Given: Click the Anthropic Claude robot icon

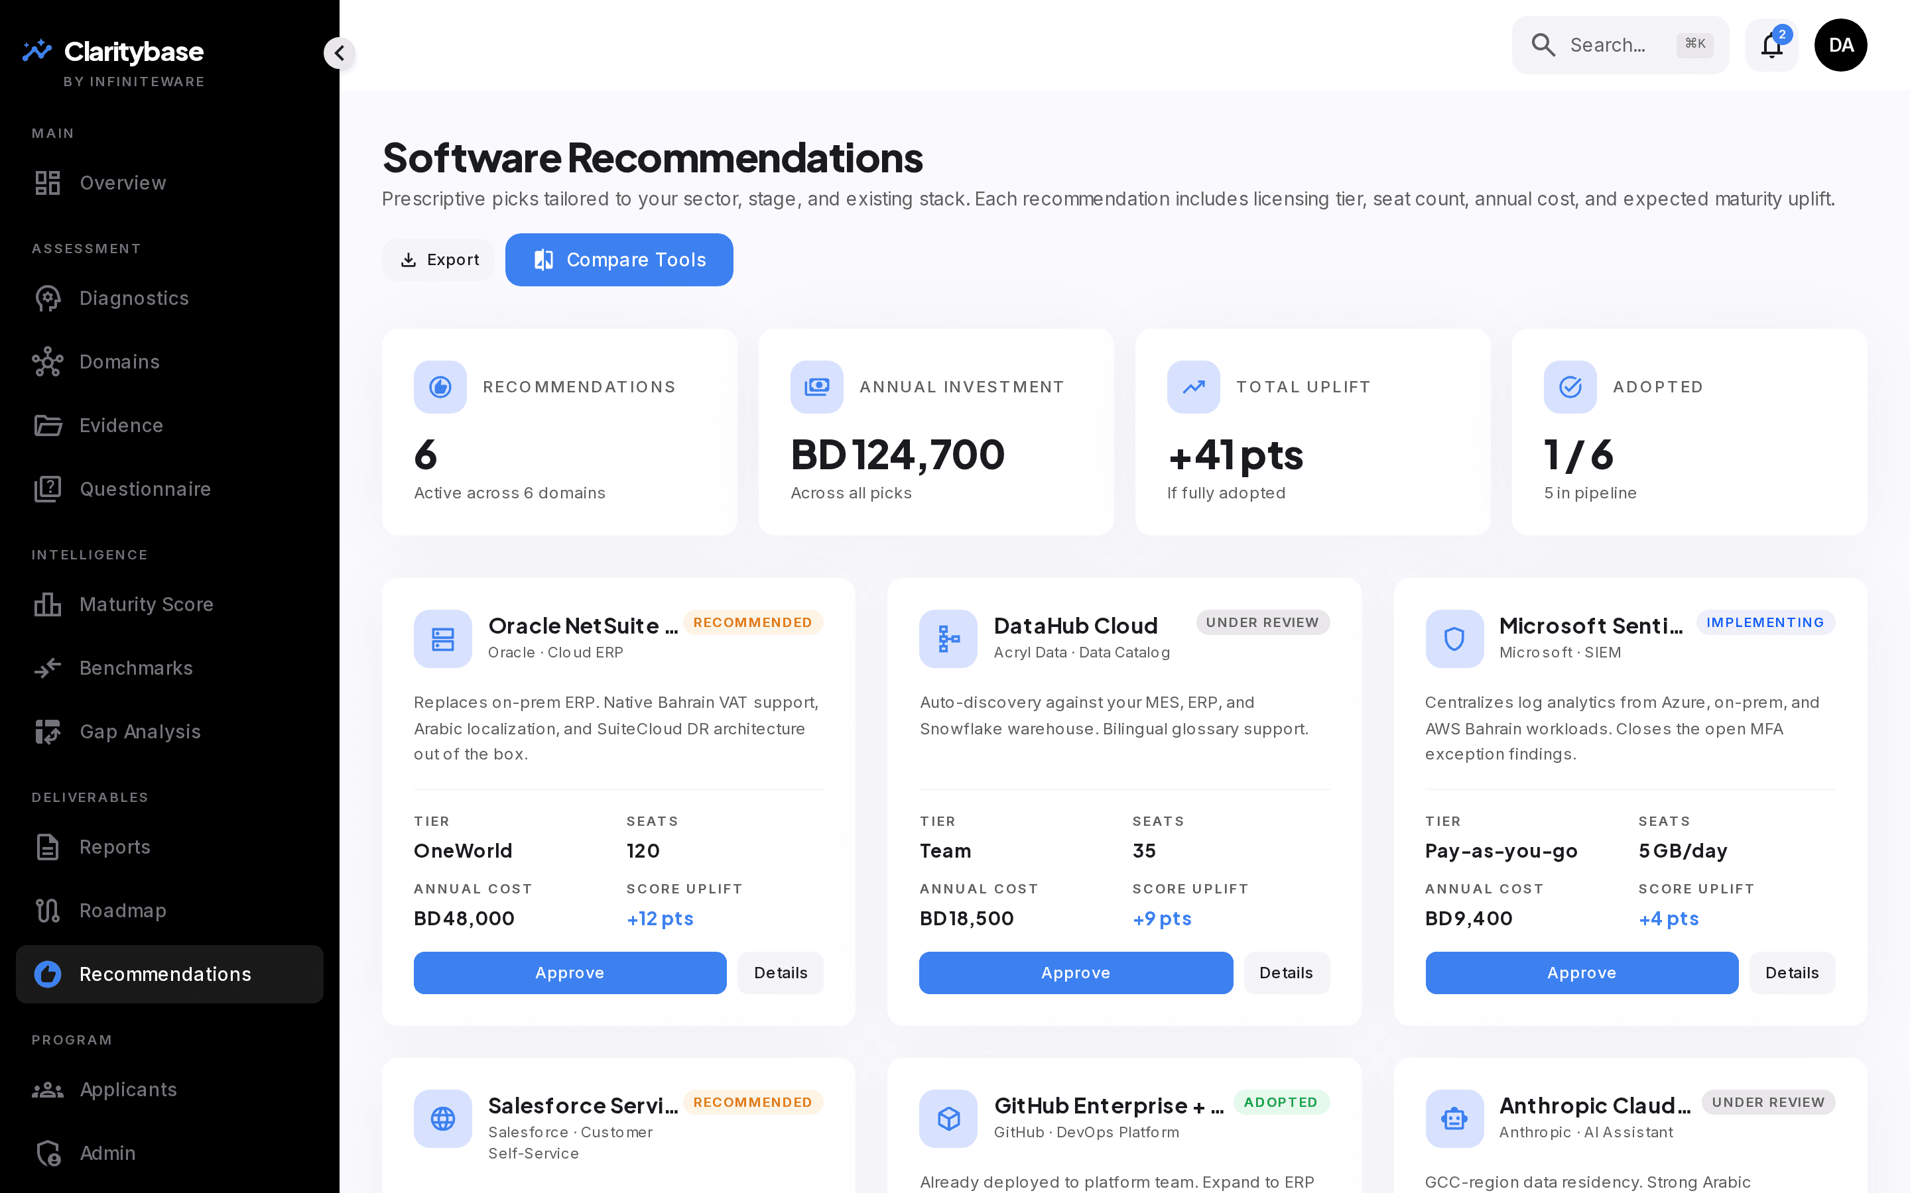Looking at the screenshot, I should 1454,1119.
